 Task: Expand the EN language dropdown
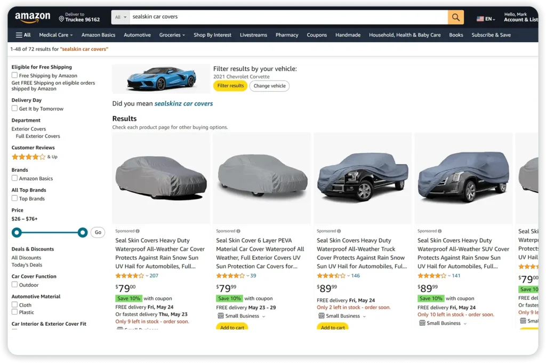490,19
